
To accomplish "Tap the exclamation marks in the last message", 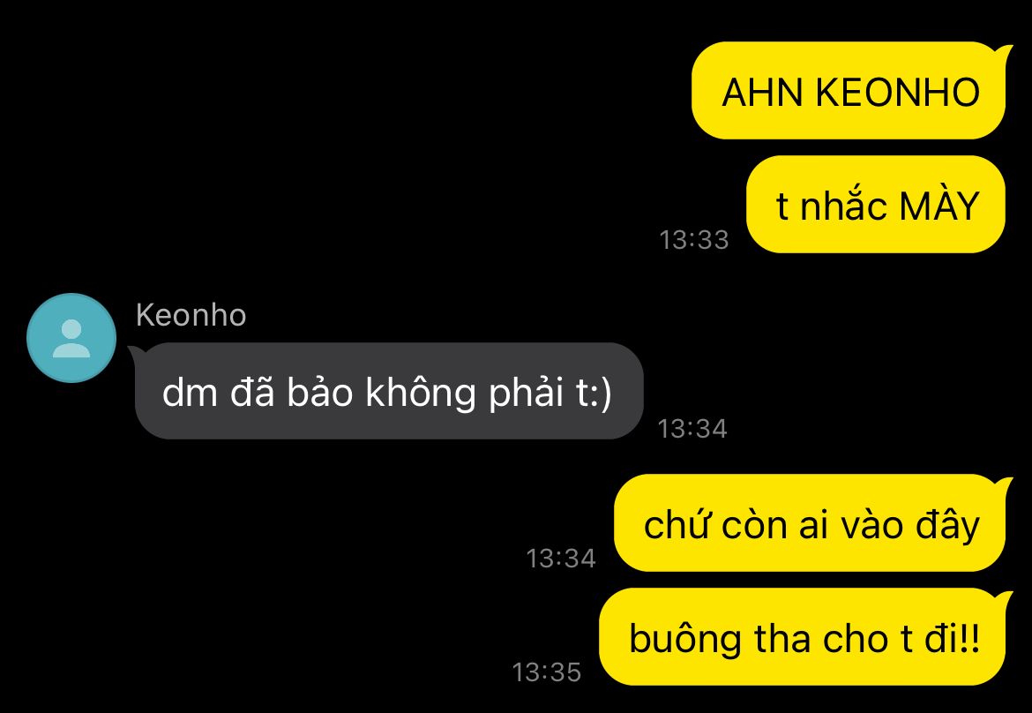I will [x=970, y=638].
